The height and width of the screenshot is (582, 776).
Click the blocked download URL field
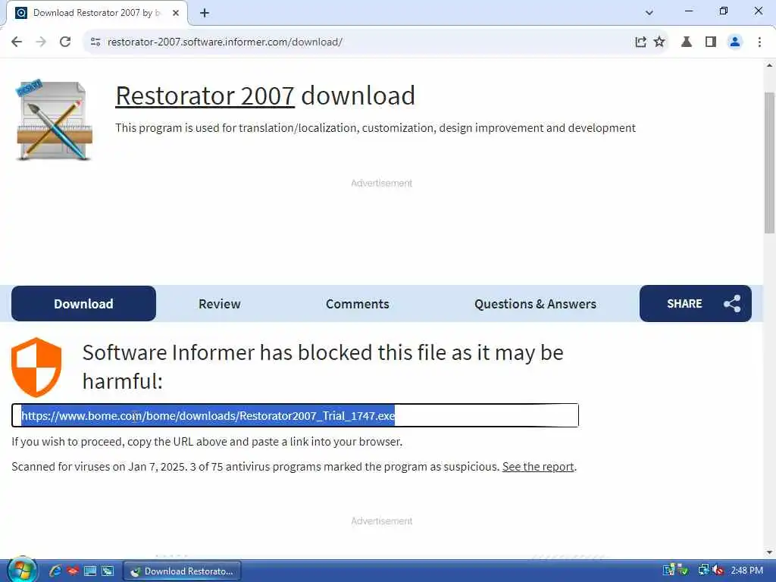pos(295,415)
